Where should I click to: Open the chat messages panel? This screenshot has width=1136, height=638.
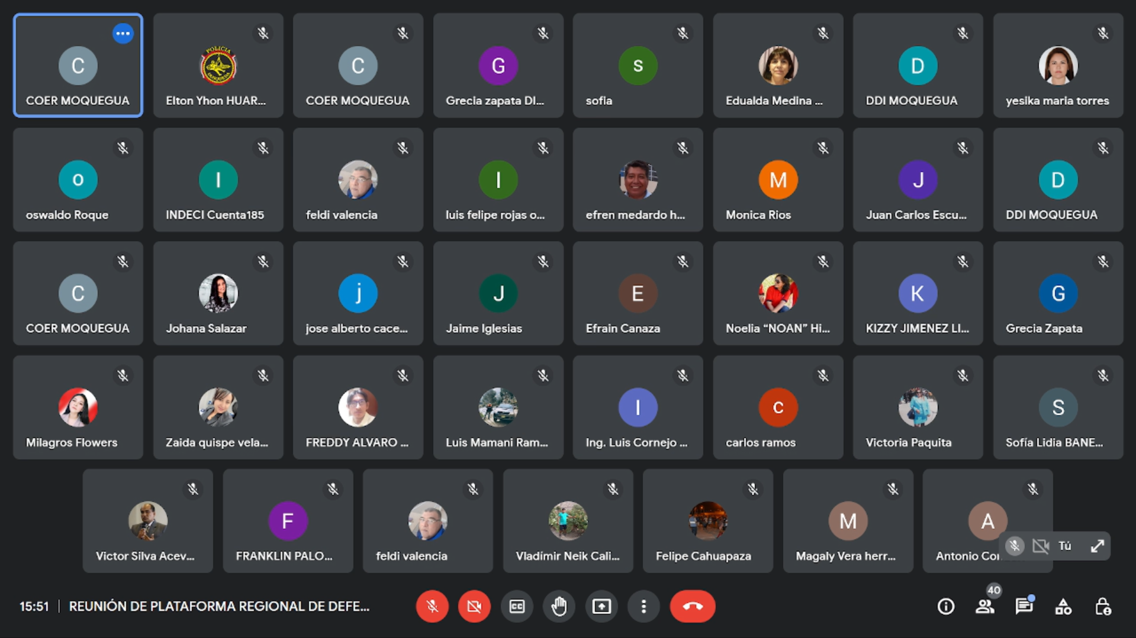(x=1024, y=606)
